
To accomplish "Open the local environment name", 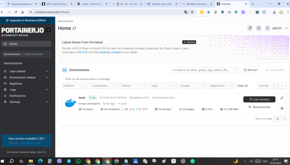I will coord(82,98).
